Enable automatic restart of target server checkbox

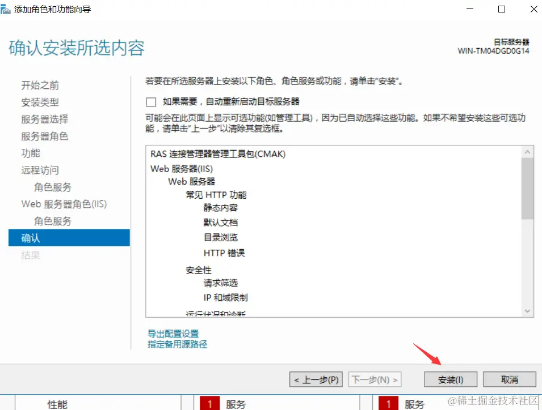151,102
